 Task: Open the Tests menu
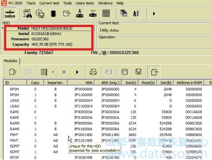31,3
